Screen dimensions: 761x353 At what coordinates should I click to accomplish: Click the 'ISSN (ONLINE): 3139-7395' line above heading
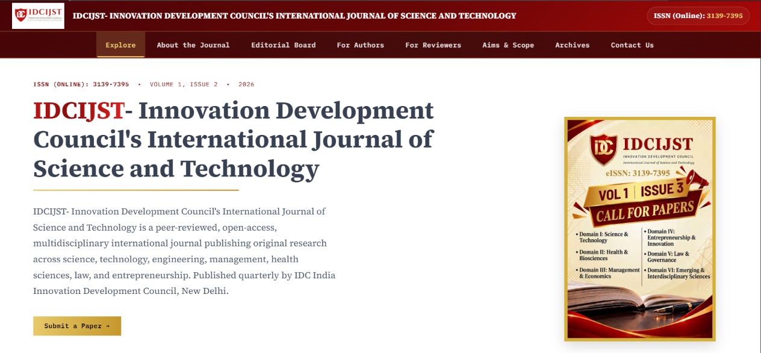point(81,84)
